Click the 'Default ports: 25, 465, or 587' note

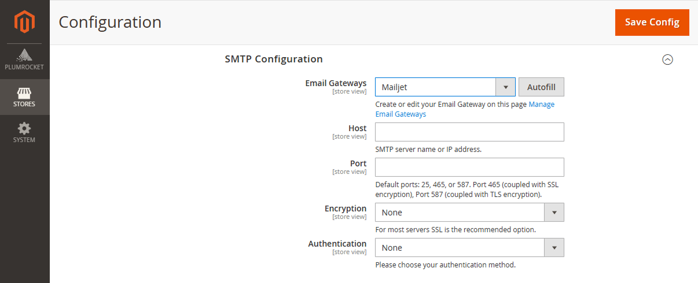coord(467,189)
